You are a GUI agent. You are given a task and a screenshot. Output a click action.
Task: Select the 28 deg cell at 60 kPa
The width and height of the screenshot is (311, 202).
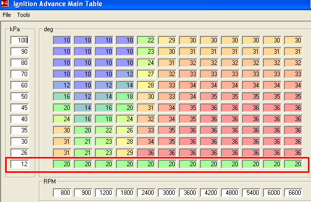(x=146, y=85)
